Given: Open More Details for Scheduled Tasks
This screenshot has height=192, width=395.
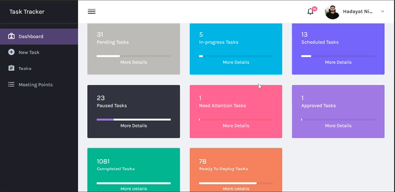Looking at the screenshot, I should click(x=338, y=62).
